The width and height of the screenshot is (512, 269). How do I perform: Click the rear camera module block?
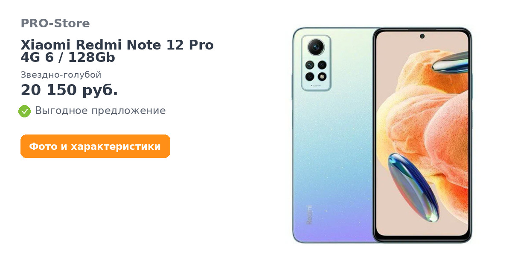coord(316,63)
